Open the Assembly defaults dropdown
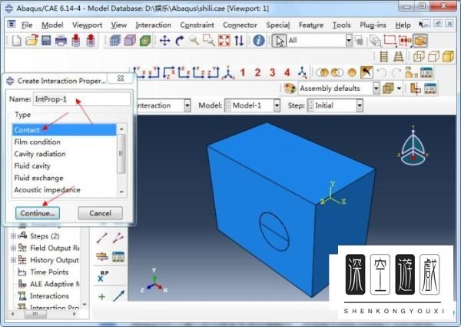This screenshot has height=327, width=461. coord(376,88)
